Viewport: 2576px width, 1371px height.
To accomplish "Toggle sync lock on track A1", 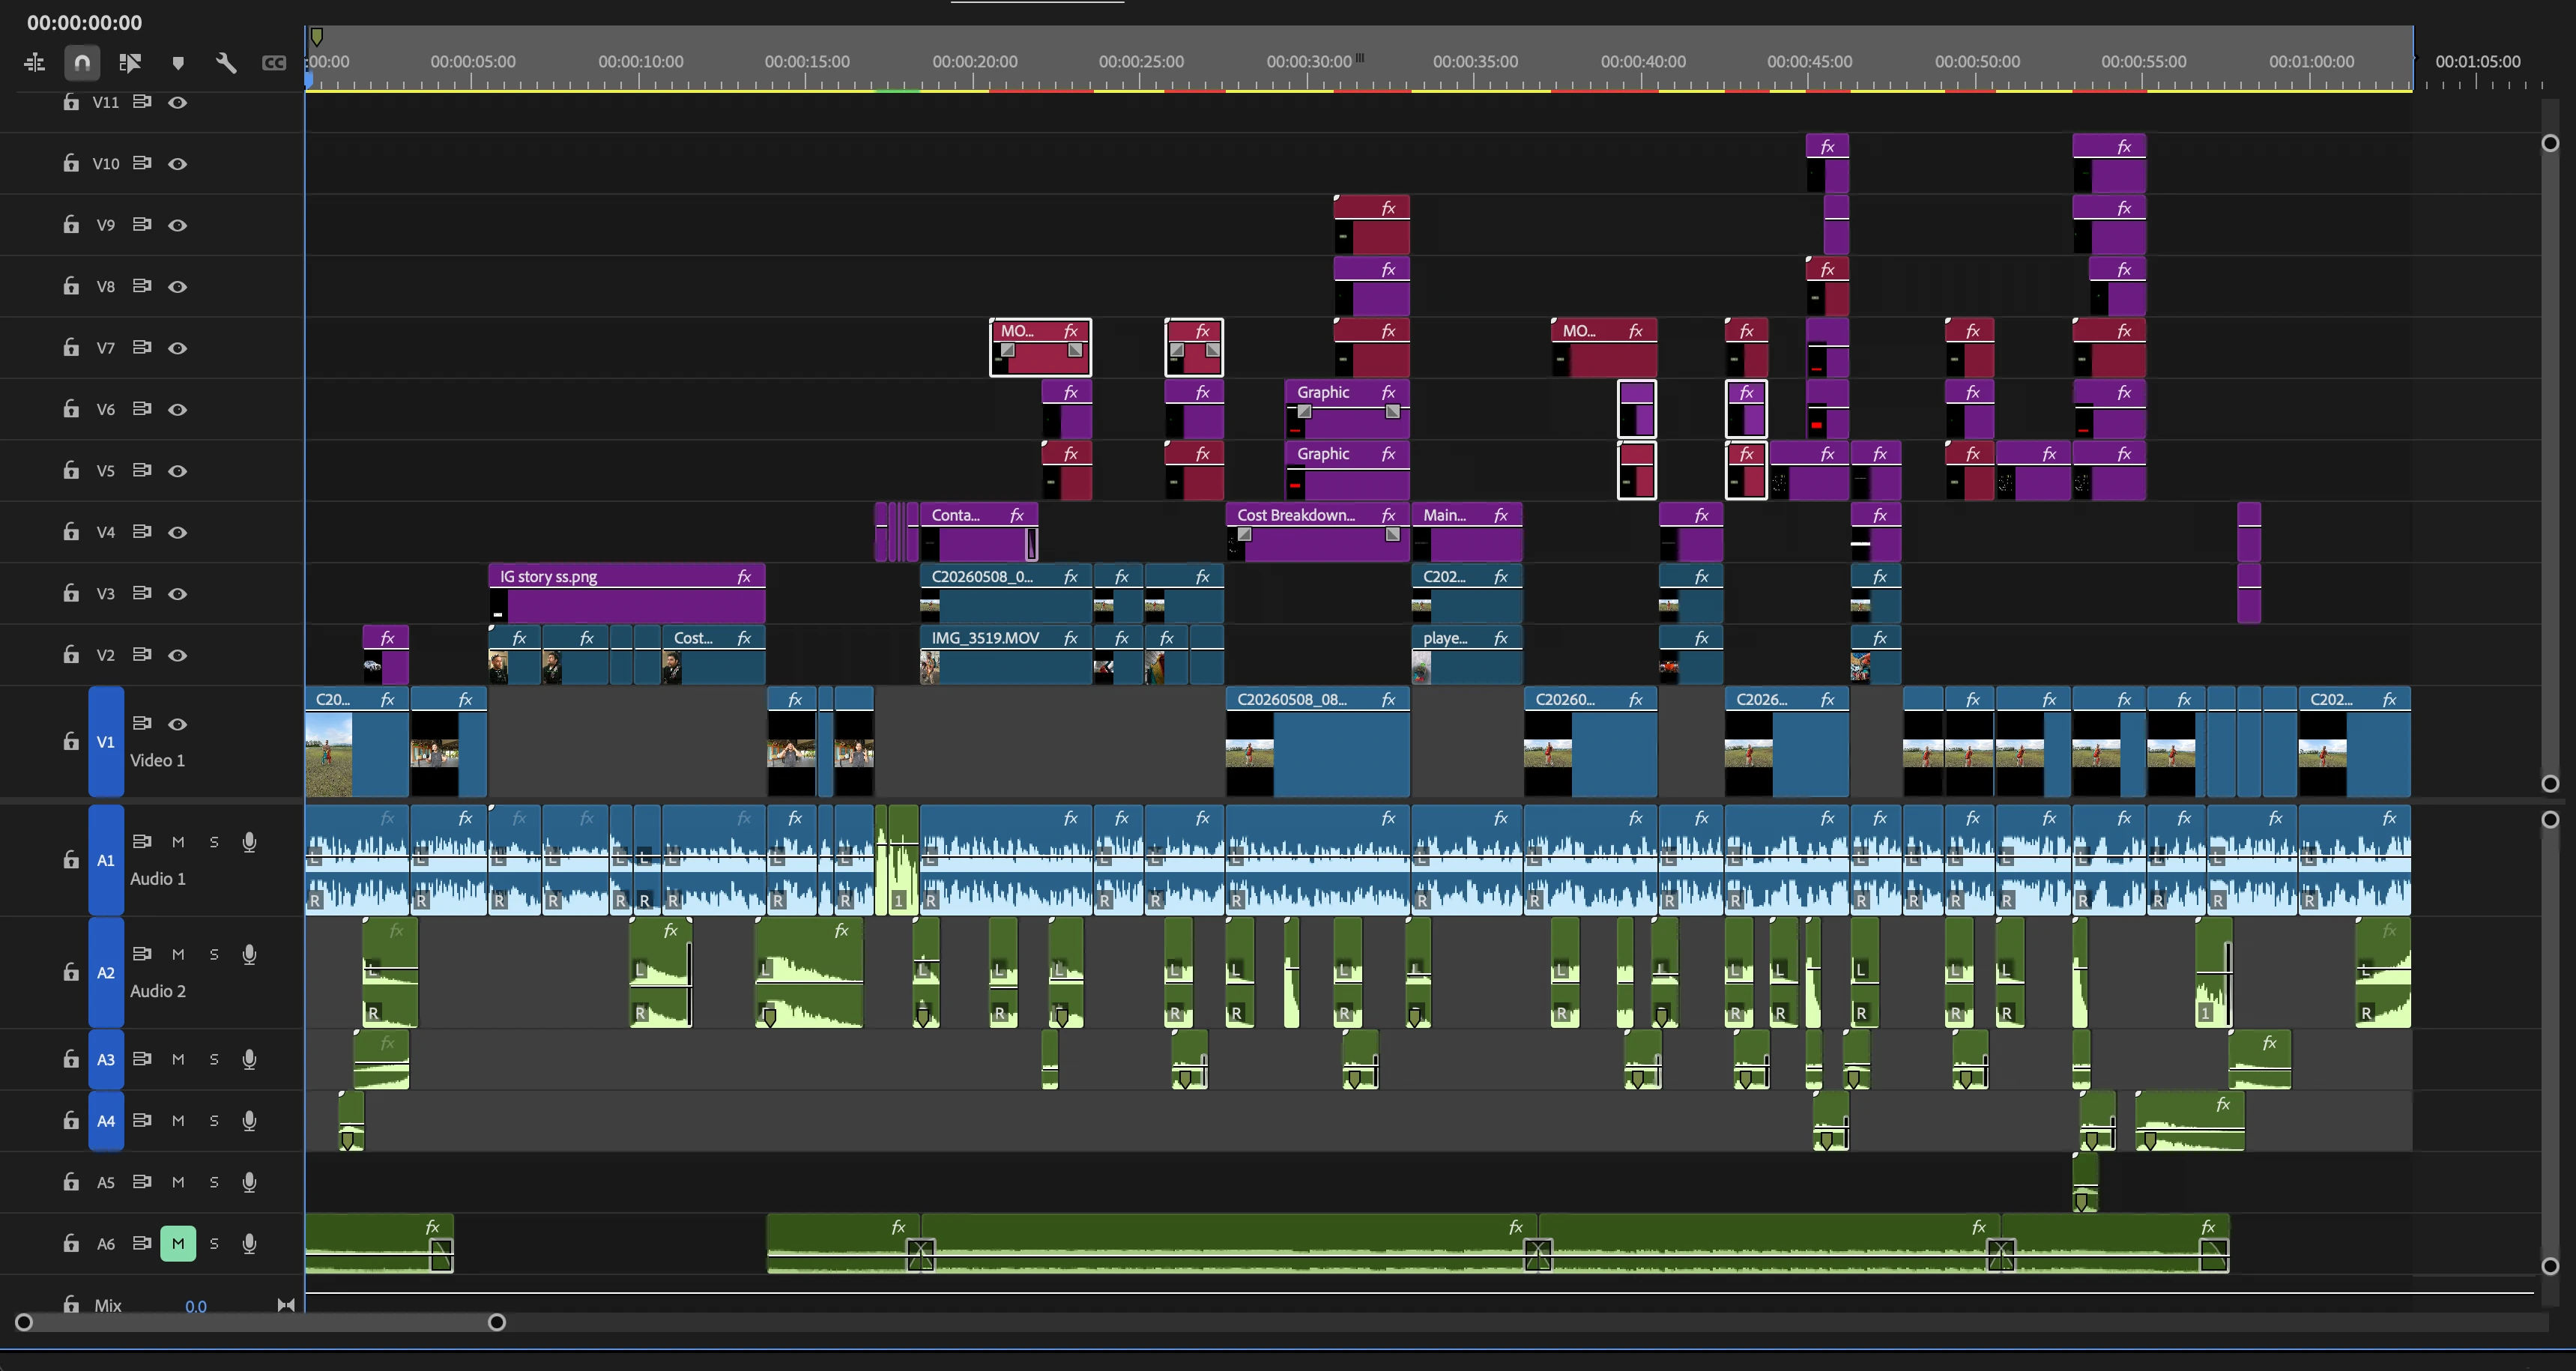I will [x=142, y=841].
